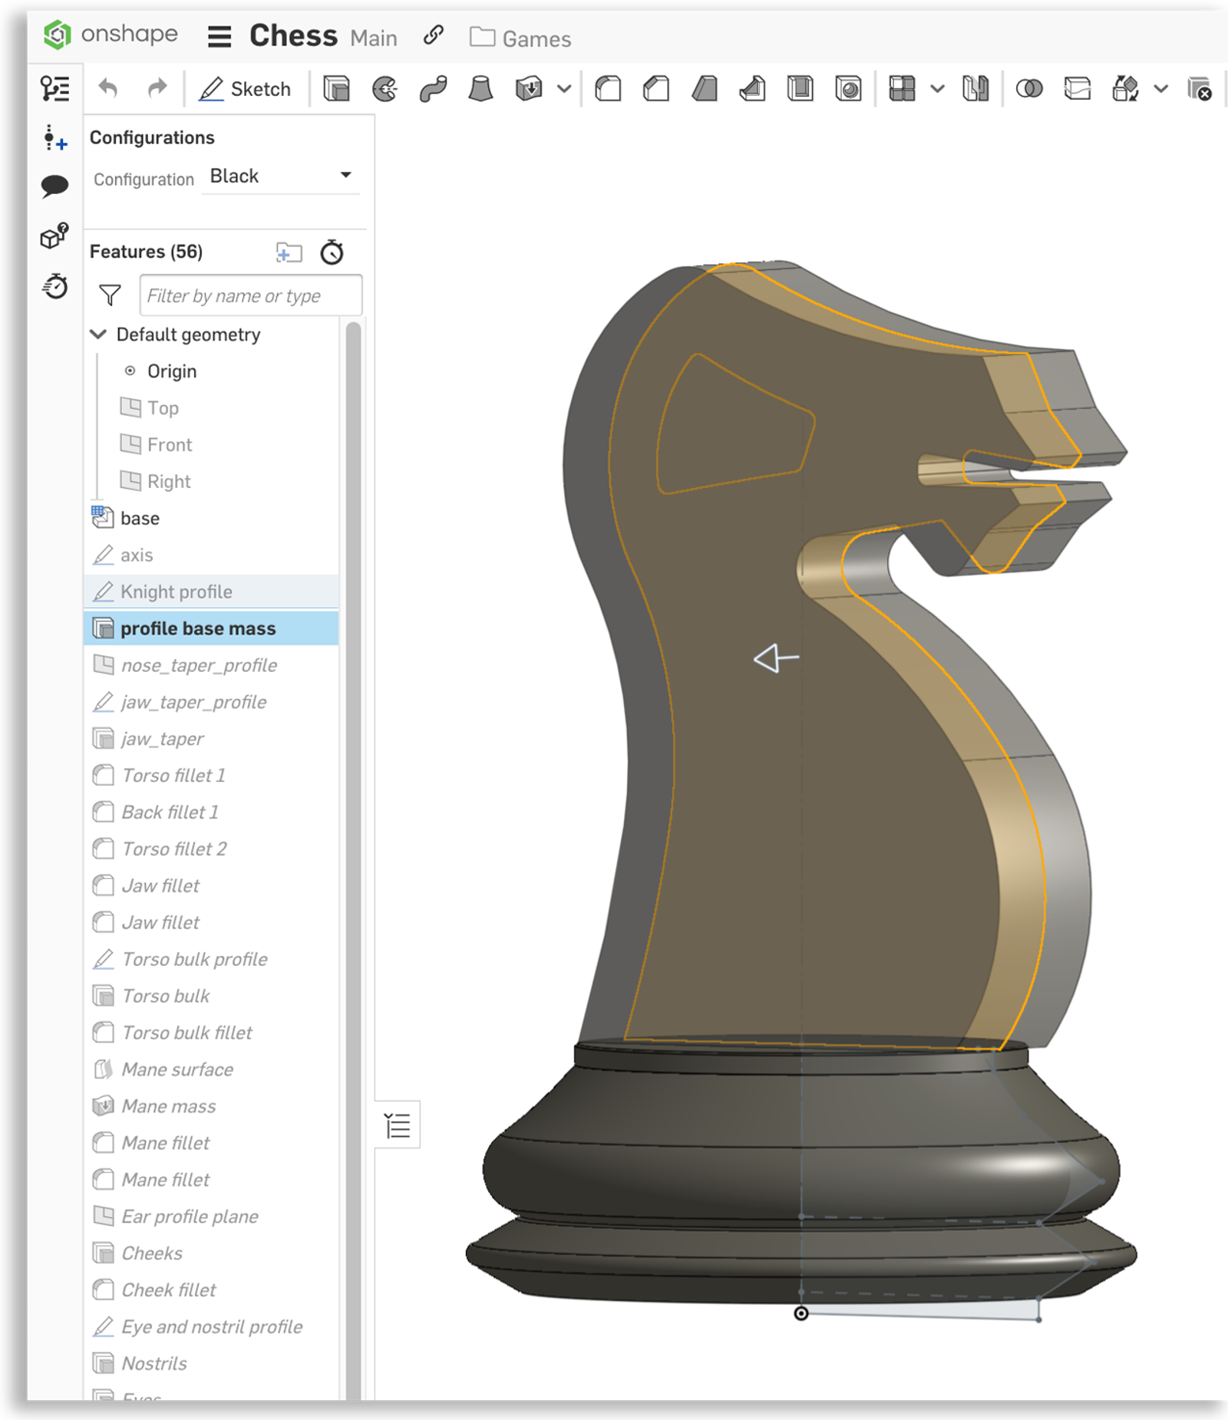Collapse the Default geometry tree section
This screenshot has width=1228, height=1420.
tap(97, 334)
